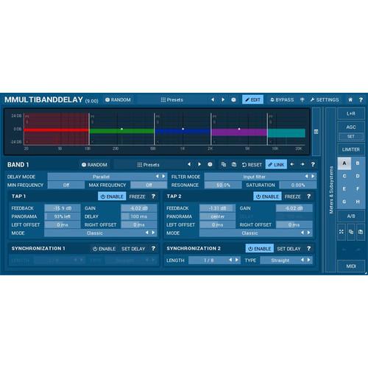Click the Resonance 50.0% slider
The width and height of the screenshot is (368, 368).
coord(223,185)
